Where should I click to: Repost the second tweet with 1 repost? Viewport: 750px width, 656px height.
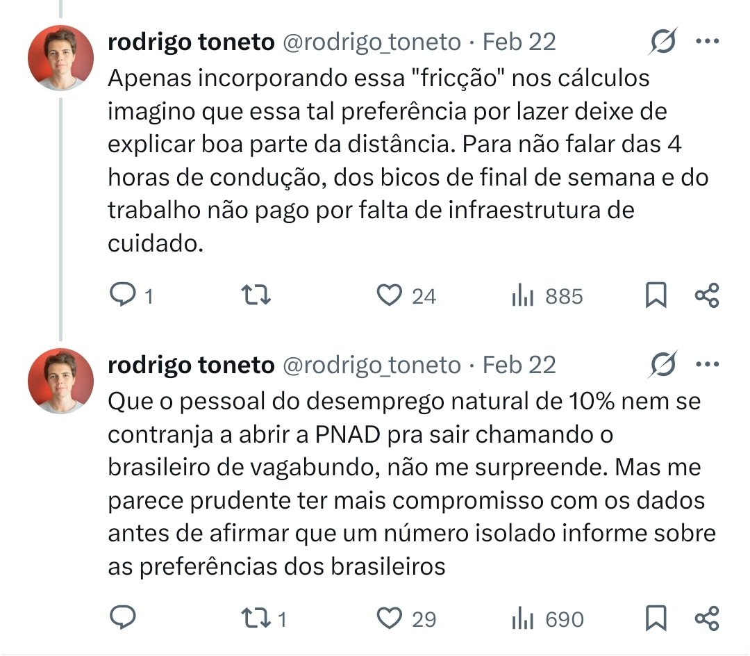click(255, 618)
